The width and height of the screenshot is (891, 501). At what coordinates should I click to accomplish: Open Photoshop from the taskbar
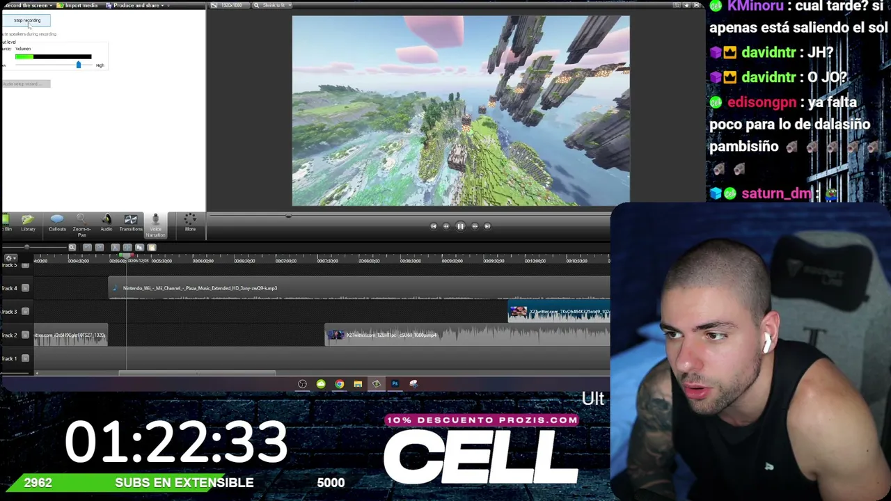pos(395,384)
